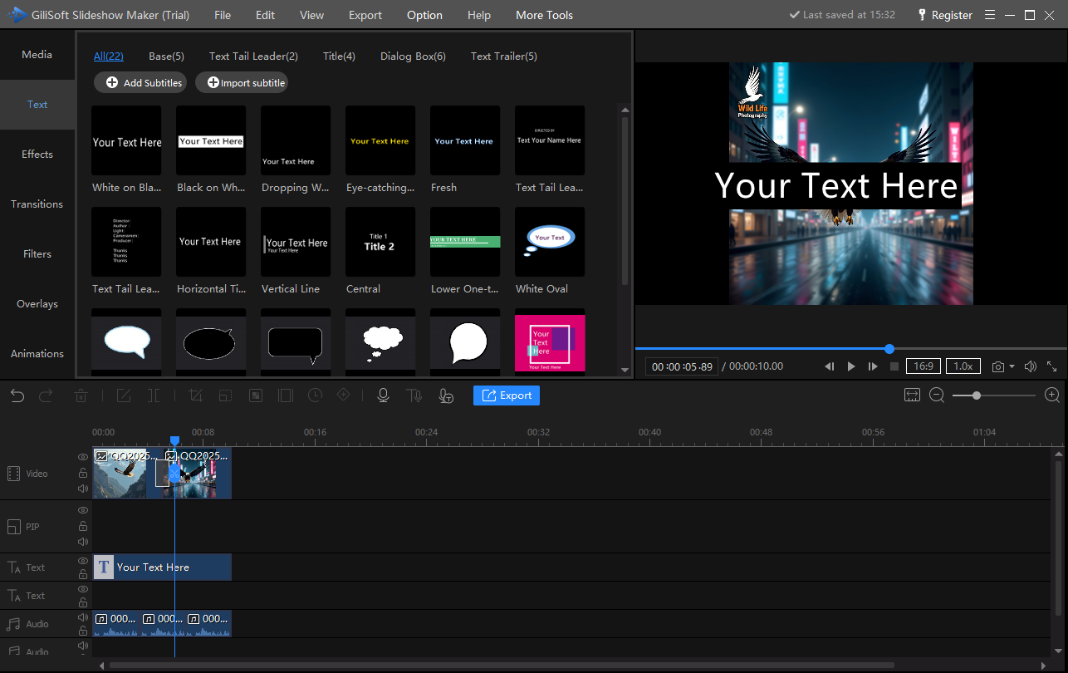Open the File menu
1068x673 pixels.
point(223,15)
